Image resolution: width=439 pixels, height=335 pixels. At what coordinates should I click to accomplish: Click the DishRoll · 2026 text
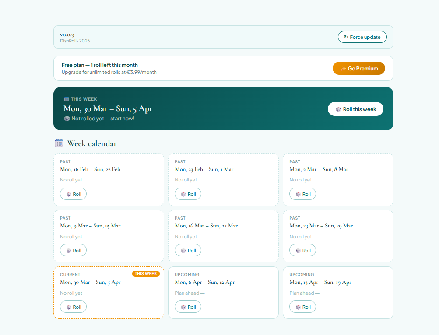click(75, 41)
